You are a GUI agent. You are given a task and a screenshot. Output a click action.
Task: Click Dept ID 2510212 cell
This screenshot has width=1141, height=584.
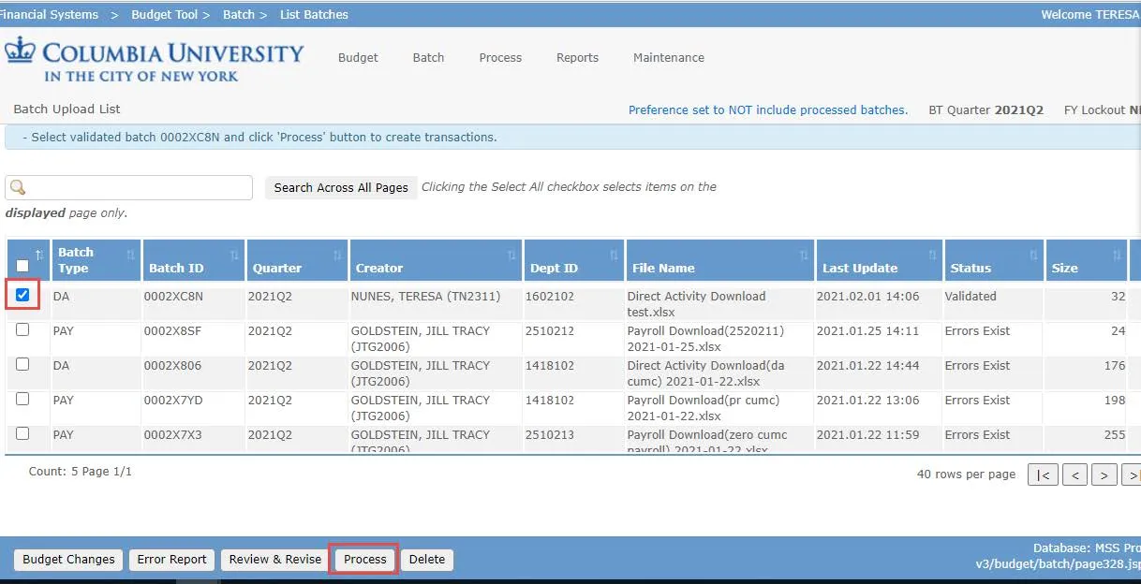point(552,330)
